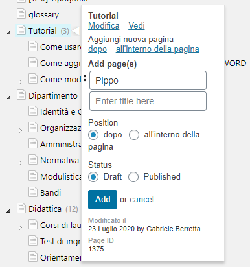The image size is (250, 267).
Task: Click the cancel link
Action: point(142,200)
